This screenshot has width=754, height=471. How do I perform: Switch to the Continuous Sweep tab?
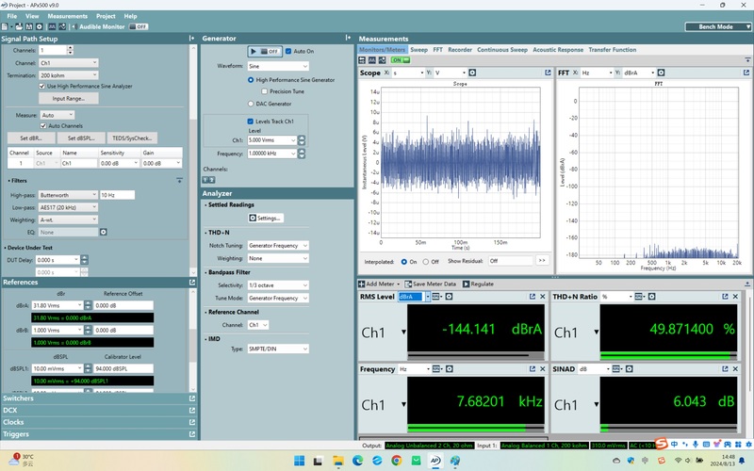pos(501,49)
